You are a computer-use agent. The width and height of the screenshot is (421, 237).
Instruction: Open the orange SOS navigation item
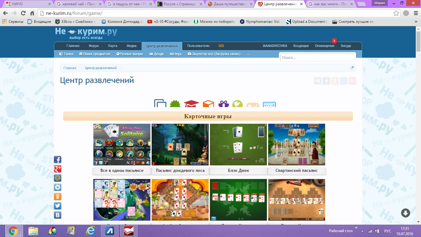pos(221,46)
